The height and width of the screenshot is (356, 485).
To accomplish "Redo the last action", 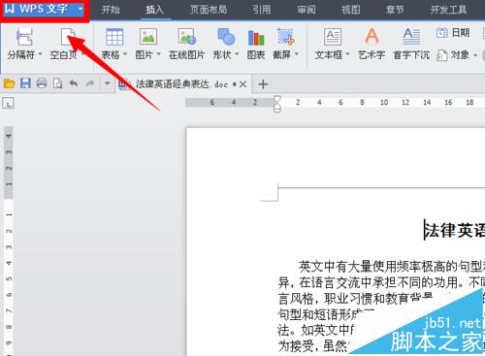I will tap(90, 83).
